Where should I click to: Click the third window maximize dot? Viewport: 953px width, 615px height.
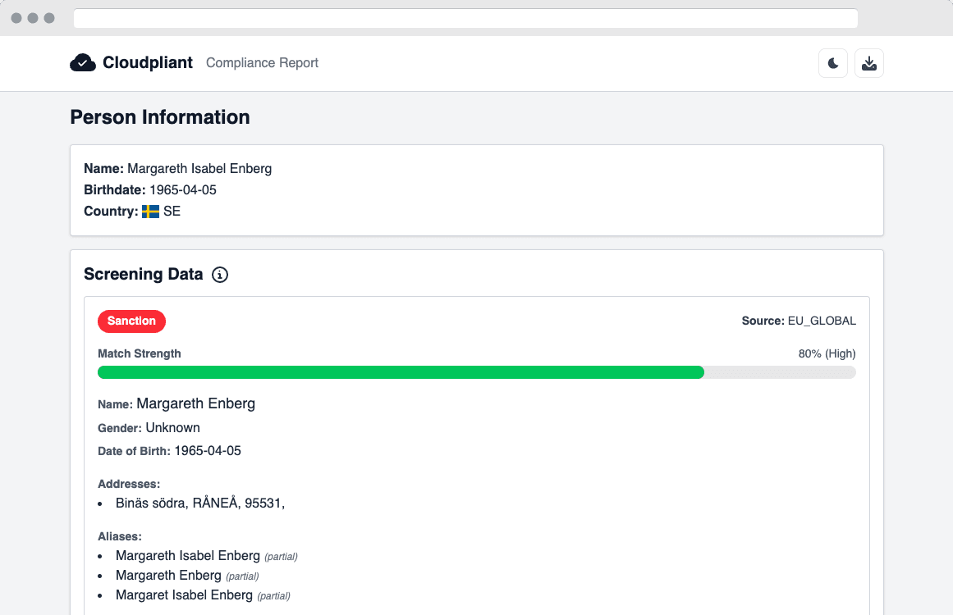49,18
